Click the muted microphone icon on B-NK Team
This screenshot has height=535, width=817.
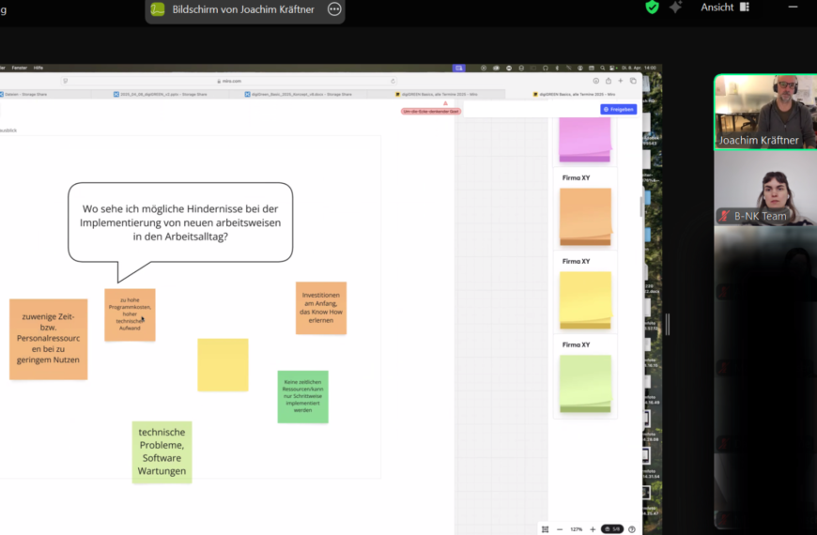tap(724, 216)
